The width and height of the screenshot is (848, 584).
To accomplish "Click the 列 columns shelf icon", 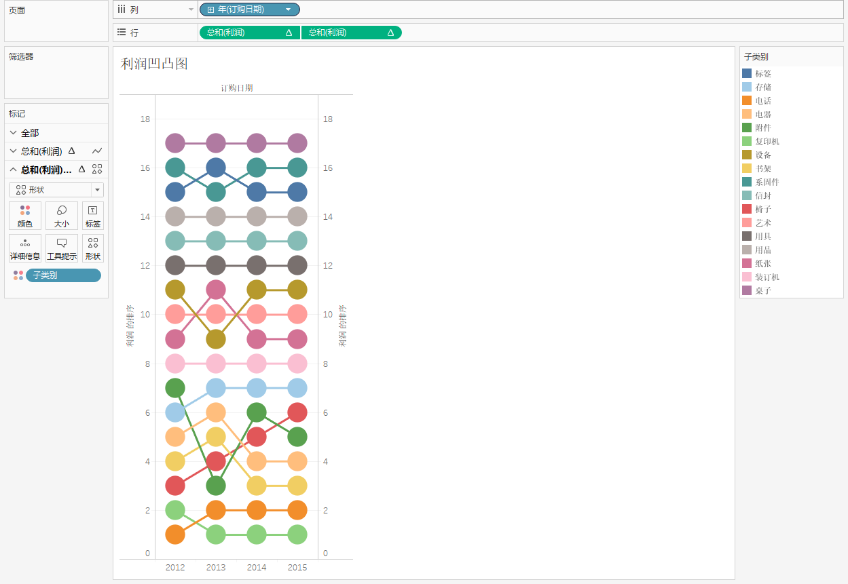I will [122, 9].
